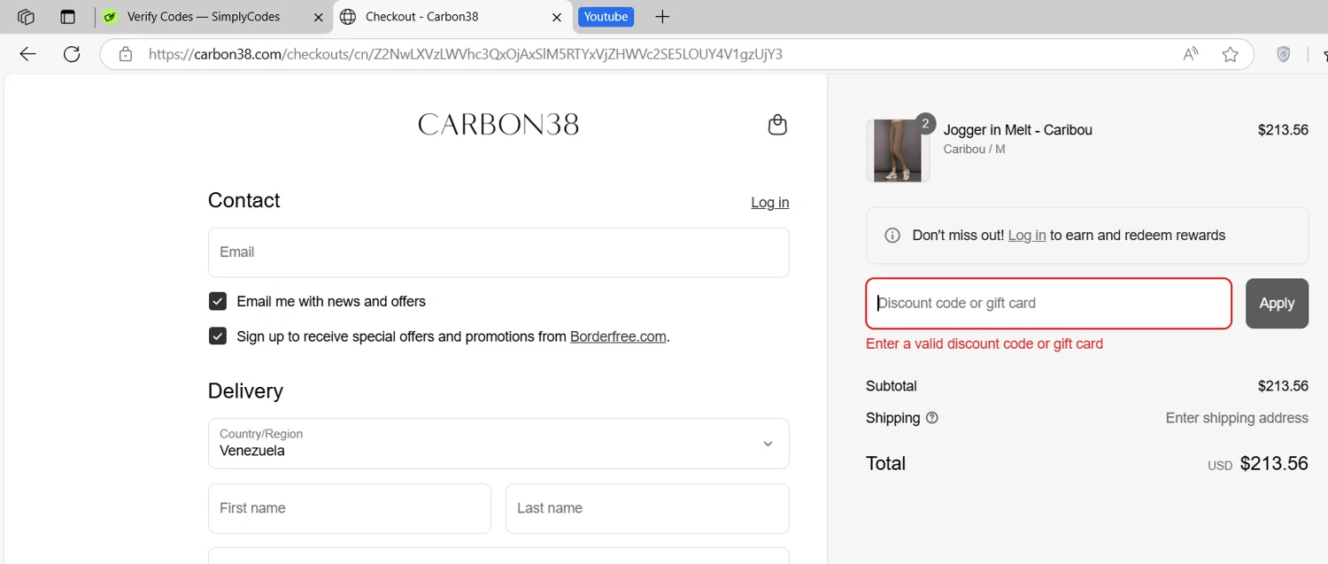Click the info icon beside Don't miss out

(892, 236)
